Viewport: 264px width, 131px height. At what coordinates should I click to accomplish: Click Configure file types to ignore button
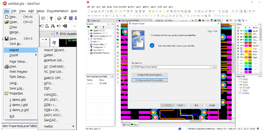click(x=150, y=75)
